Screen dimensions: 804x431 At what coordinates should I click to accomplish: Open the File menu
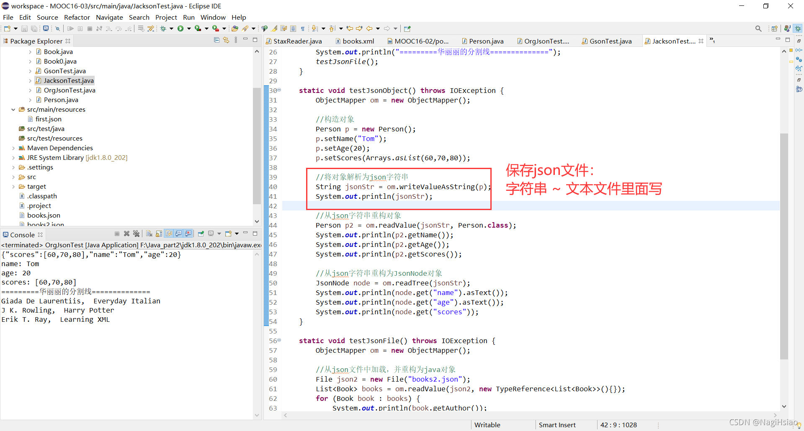(8, 17)
